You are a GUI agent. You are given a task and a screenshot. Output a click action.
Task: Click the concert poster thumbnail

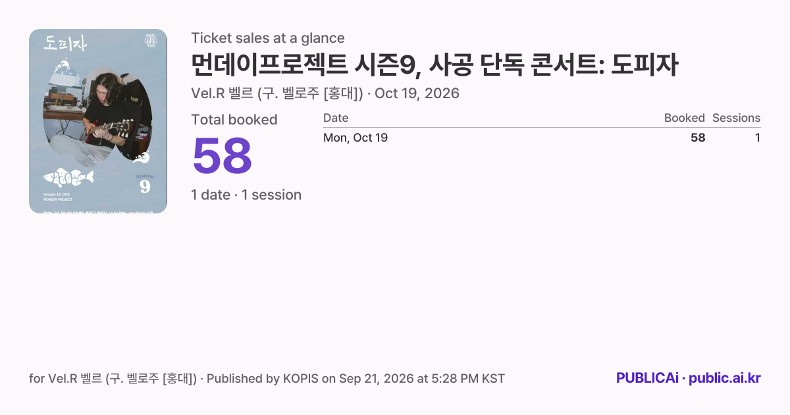click(x=98, y=121)
